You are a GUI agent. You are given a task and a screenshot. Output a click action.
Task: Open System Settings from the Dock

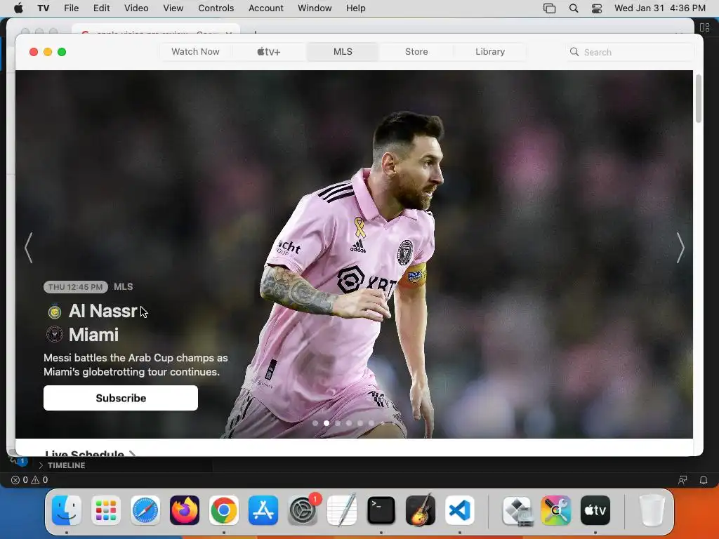[x=303, y=510]
